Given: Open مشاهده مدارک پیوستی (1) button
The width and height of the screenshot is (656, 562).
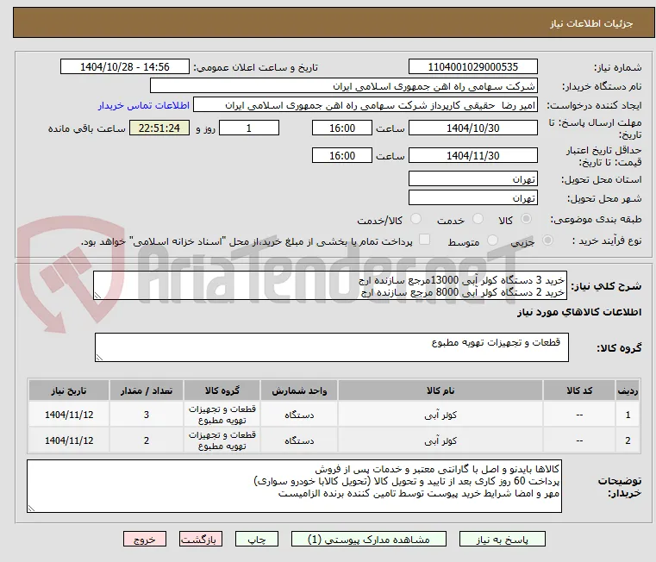Looking at the screenshot, I should pos(369,539).
